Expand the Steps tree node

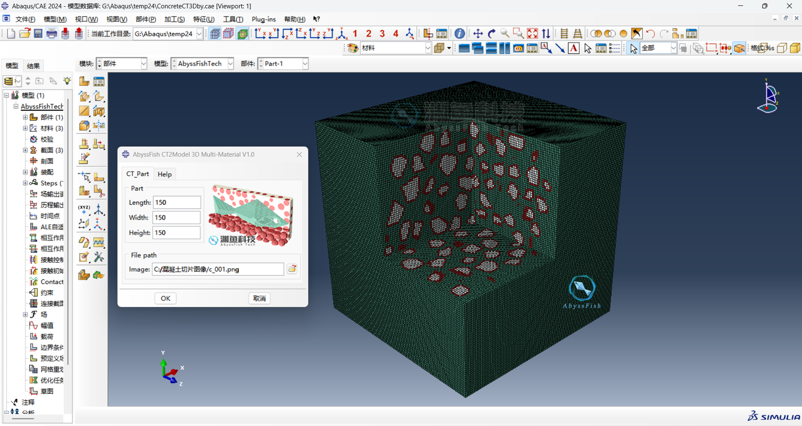(25, 183)
